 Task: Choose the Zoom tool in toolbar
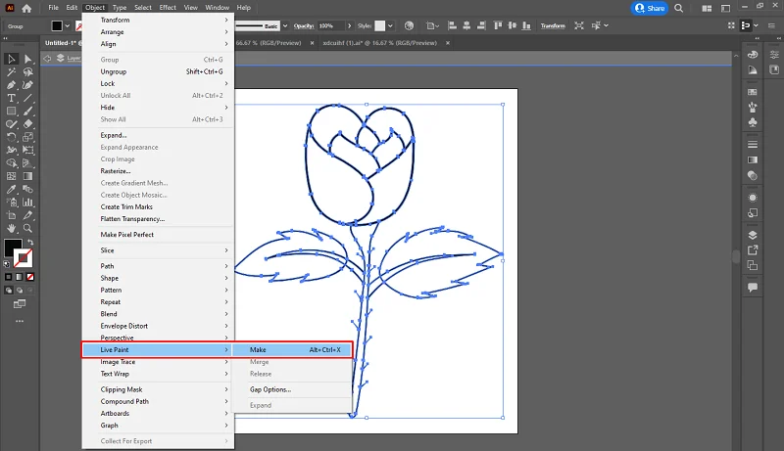(x=27, y=229)
